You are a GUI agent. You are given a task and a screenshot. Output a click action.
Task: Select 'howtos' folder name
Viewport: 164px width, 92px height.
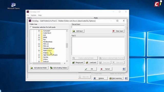(x=46, y=57)
